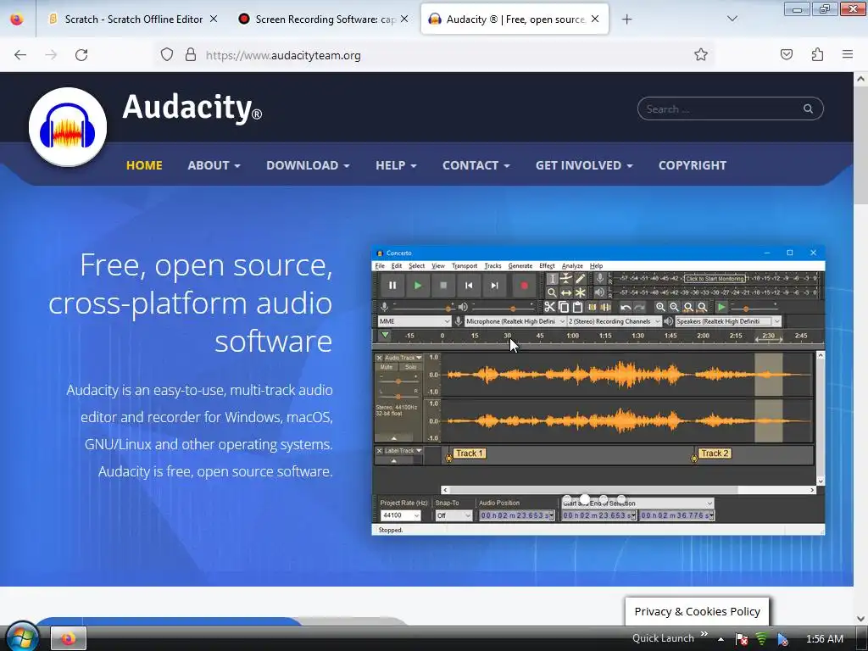
Task: Open the List all tabs chevron
Action: tap(732, 19)
